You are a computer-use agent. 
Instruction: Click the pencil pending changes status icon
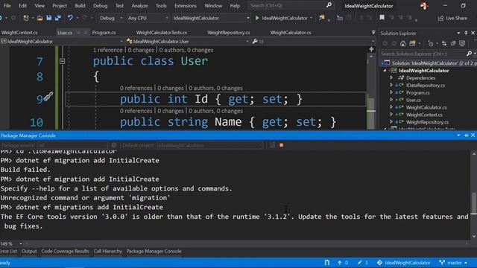coord(360,263)
